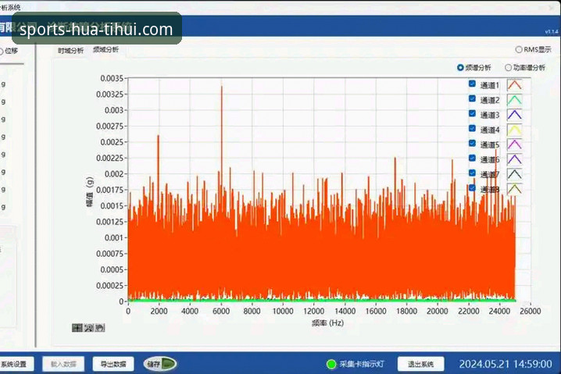
Task: Click the 12000 x-axis tick label
Action: click(x=314, y=311)
